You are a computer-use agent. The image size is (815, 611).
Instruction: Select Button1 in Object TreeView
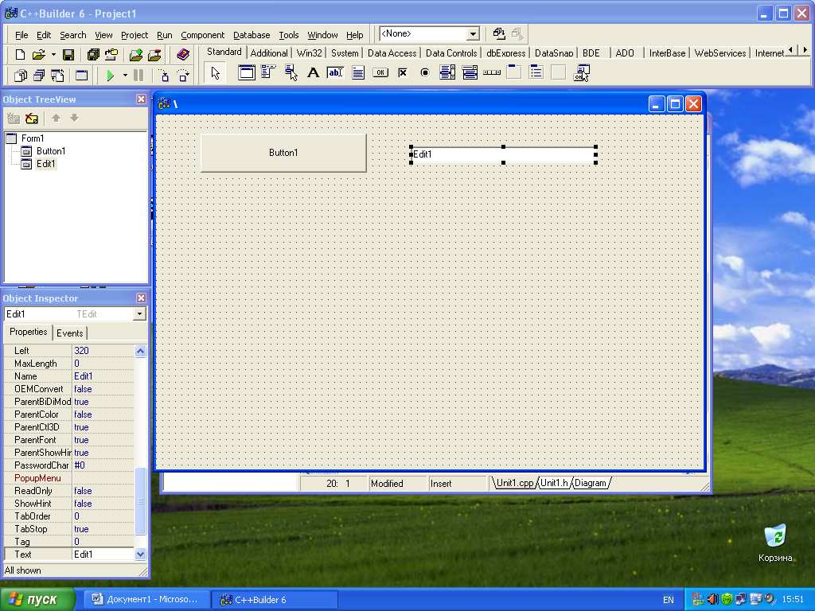pyautogui.click(x=50, y=151)
